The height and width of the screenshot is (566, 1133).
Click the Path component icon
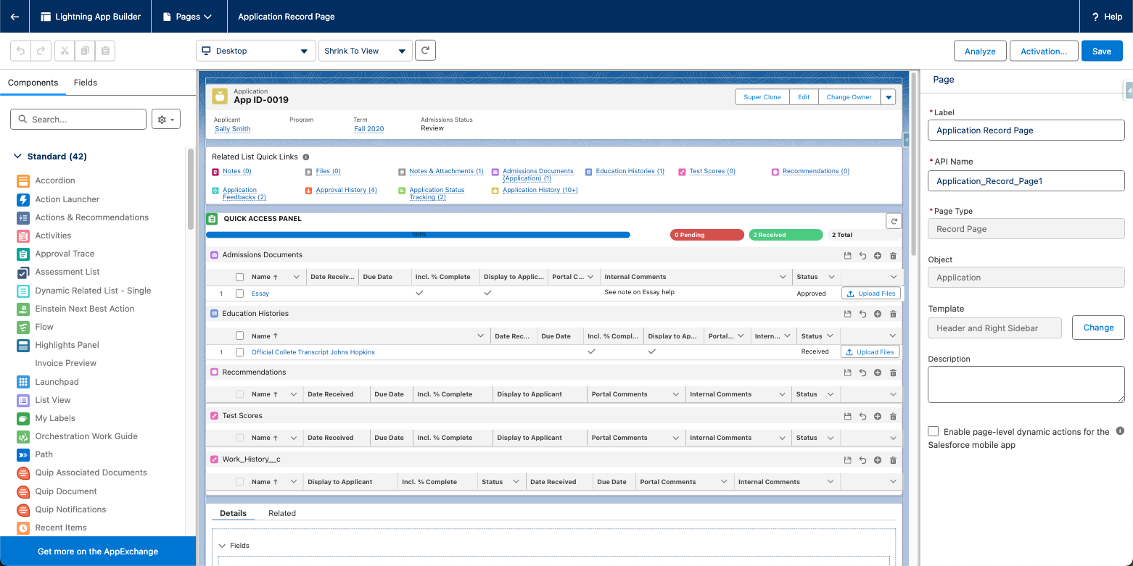[22, 454]
